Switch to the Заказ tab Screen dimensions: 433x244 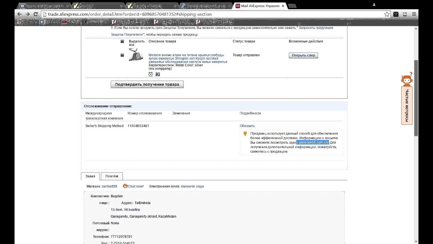90,176
